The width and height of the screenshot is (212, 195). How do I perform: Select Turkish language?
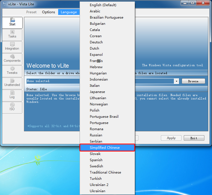pos(107,179)
